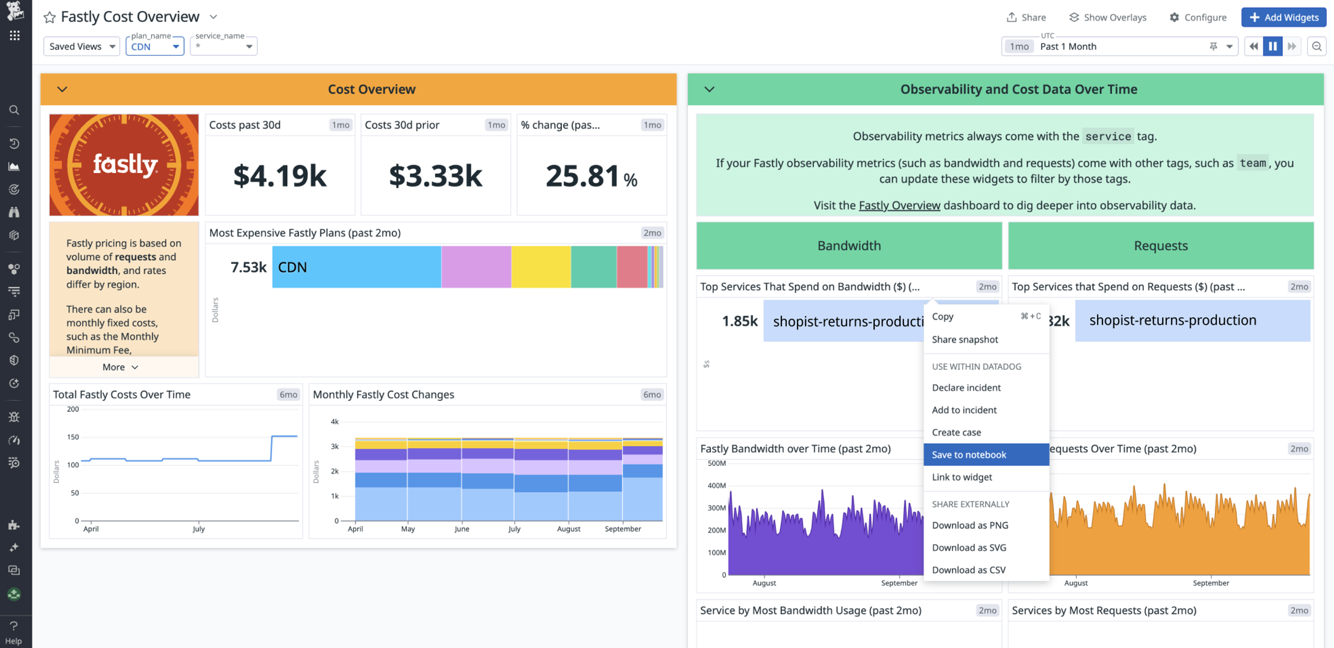
Task: Open Watchdog via the binoculars icon
Action: [x=14, y=212]
